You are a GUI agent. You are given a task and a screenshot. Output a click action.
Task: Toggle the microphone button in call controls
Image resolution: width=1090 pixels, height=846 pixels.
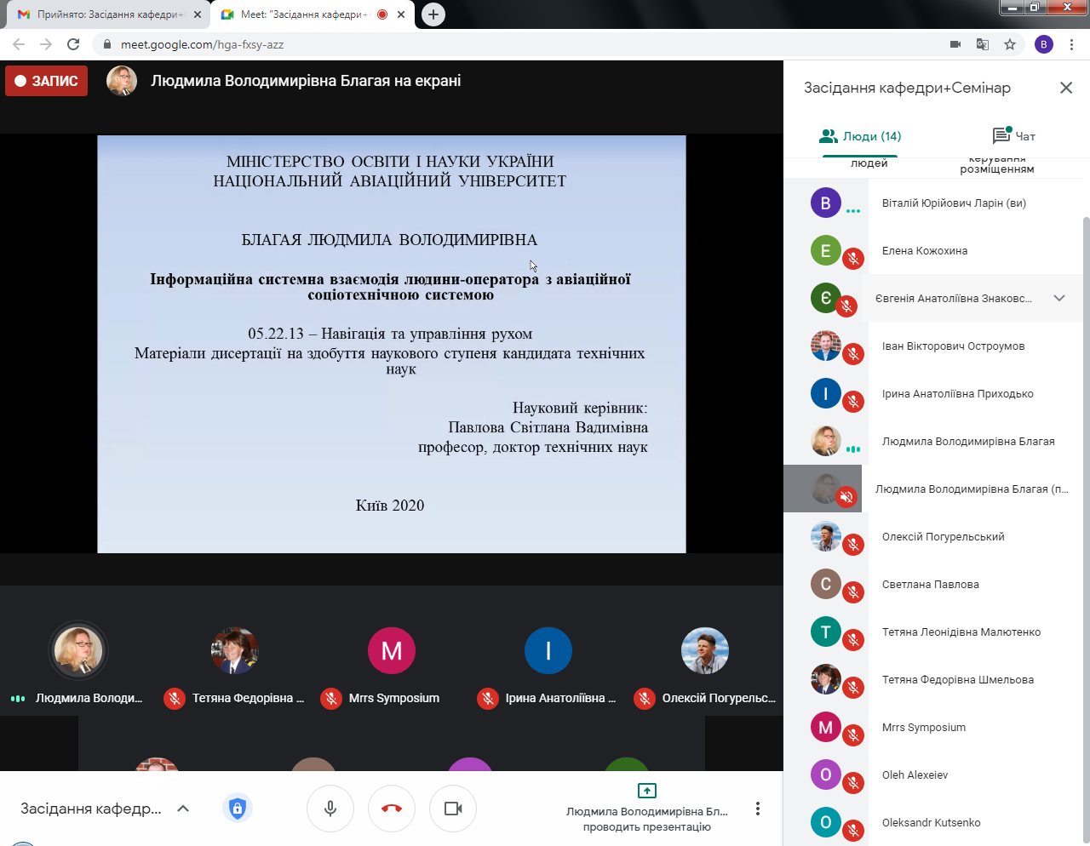click(330, 809)
